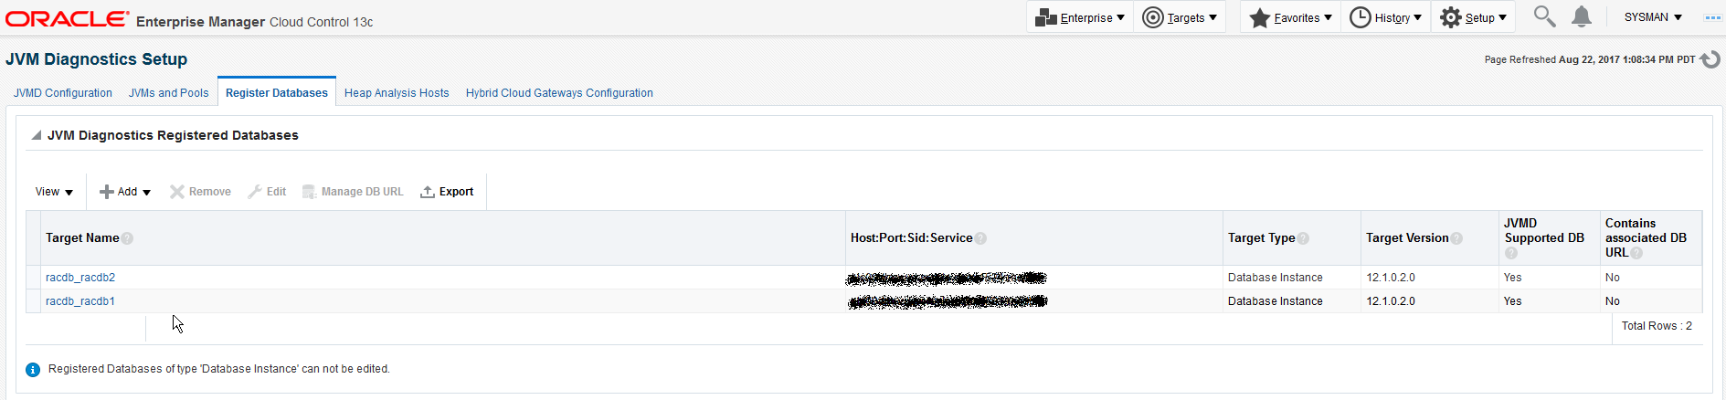Screen dimensions: 1726x400
Task: Click the Target Name help icon
Action: coord(127,238)
